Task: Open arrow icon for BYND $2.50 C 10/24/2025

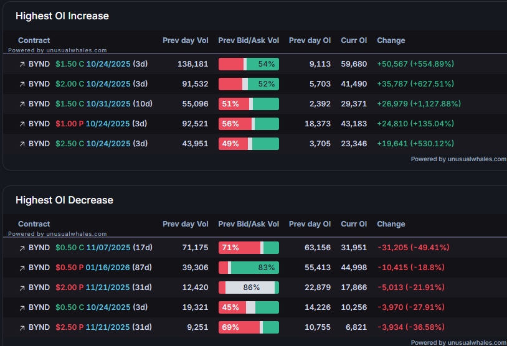Action: coord(22,144)
